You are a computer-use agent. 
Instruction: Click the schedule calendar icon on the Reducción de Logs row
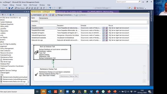pos(103,40)
